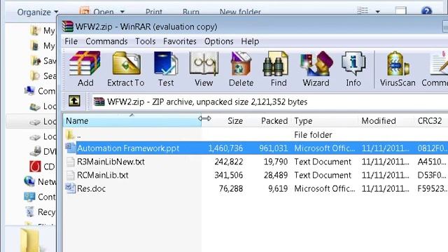Click the archive path address bar field
Screen dimensions: 448x252
[269, 101]
